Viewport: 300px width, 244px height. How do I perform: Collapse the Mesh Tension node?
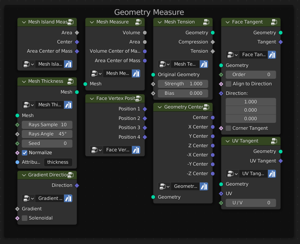160,22
